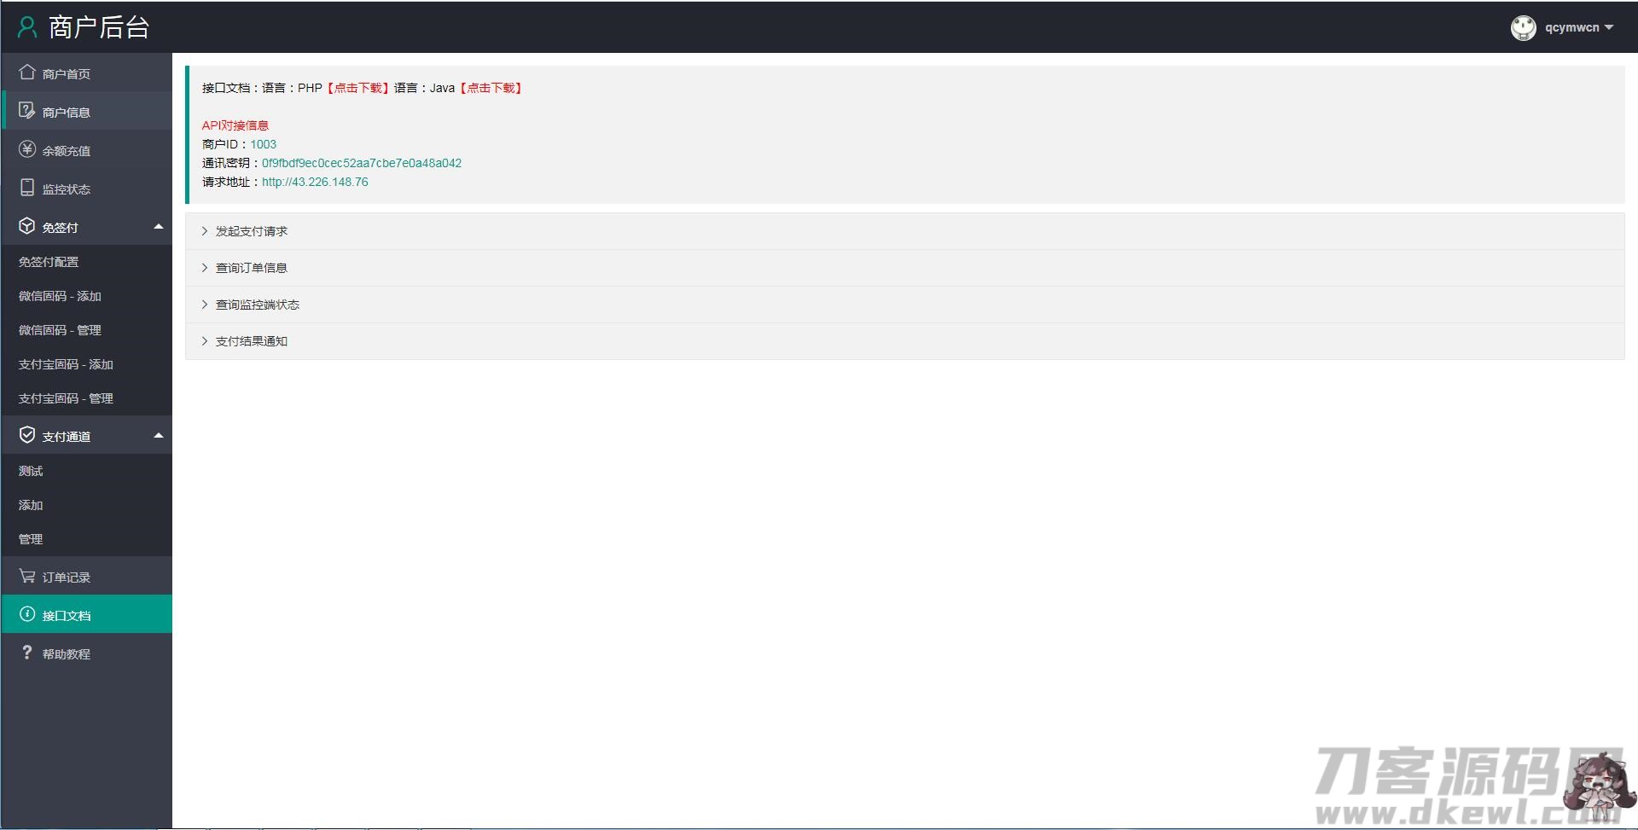Viewport: 1638px width, 830px height.
Task: Select 微信固码 - 添加 menu item
Action: click(60, 296)
